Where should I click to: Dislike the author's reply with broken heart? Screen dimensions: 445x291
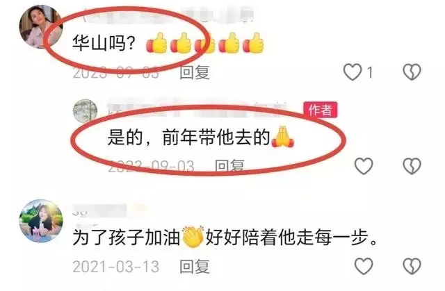[x=412, y=166]
